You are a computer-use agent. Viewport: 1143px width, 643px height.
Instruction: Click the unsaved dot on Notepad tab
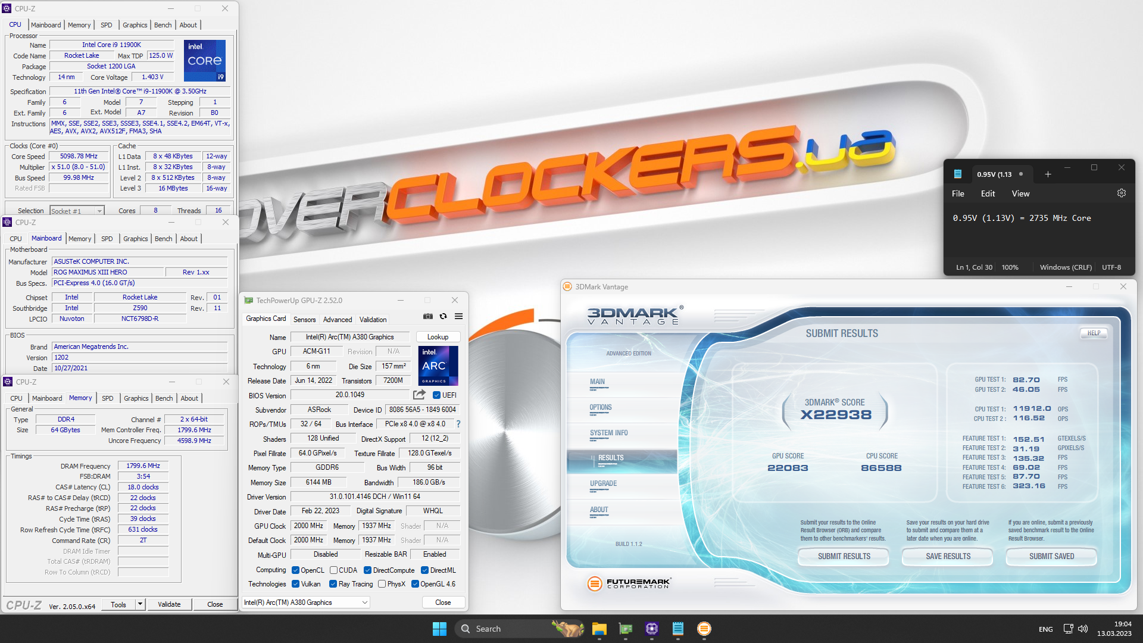point(1021,174)
